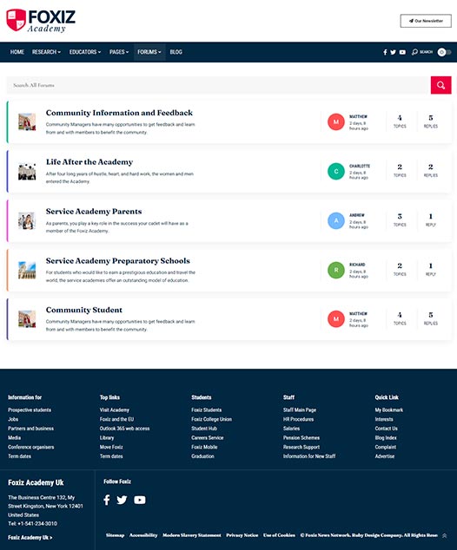Screen dimensions: 457x550
Task: Open the Accessibility footer link
Action: (143, 535)
